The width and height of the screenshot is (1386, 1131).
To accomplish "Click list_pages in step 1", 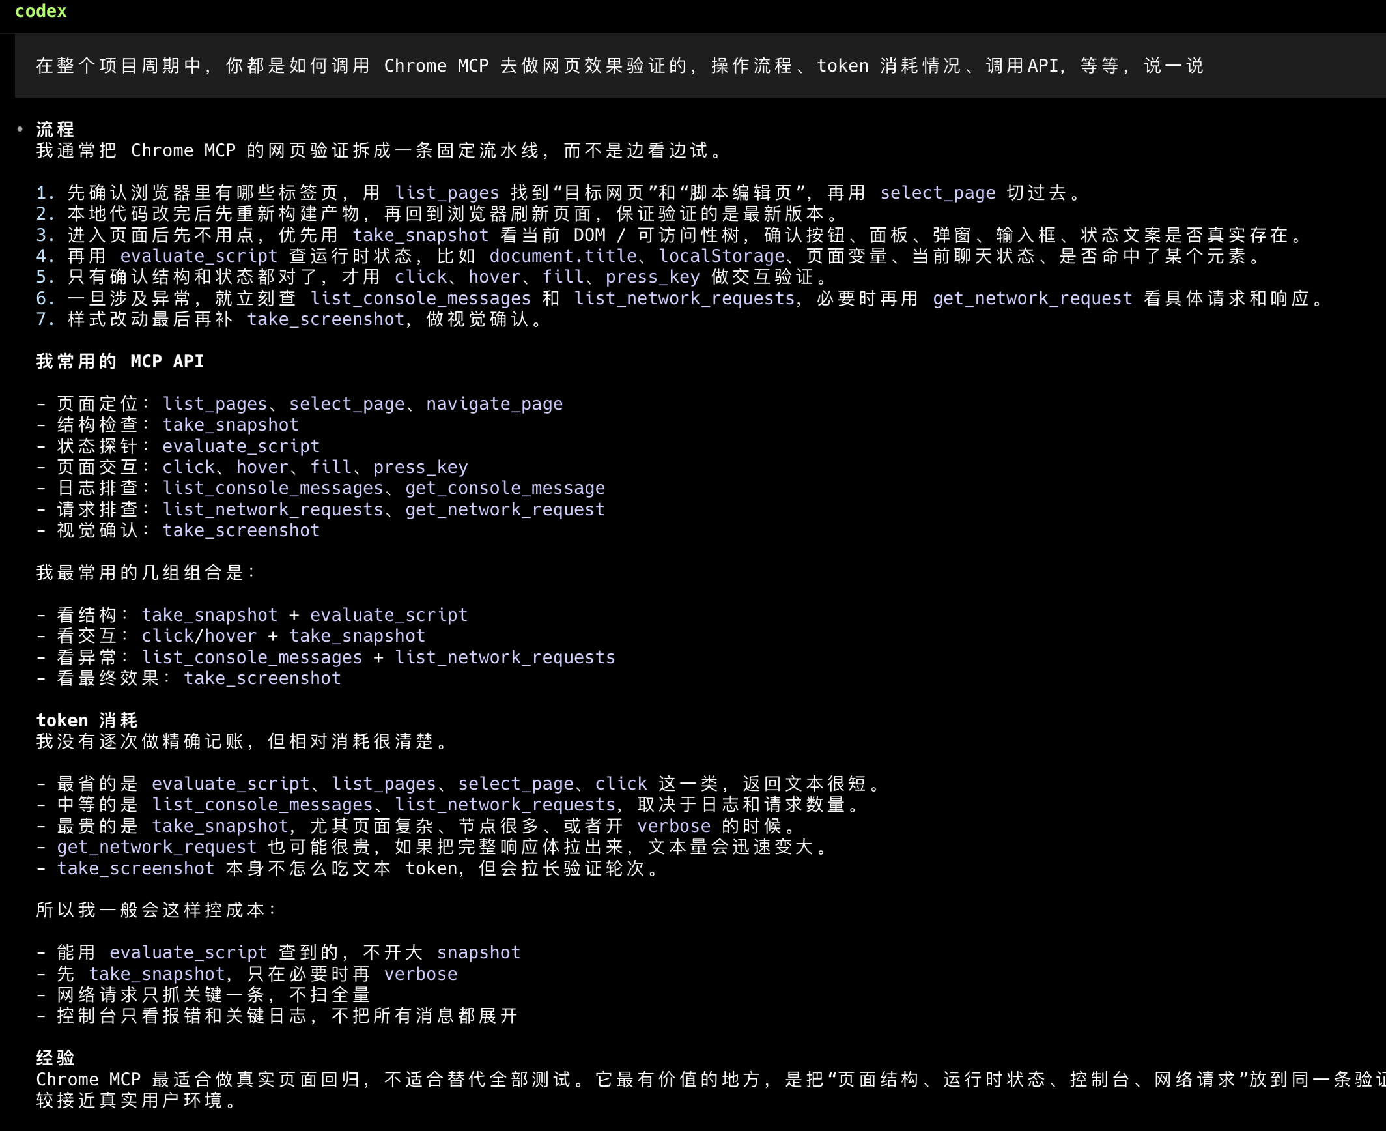I will tap(447, 193).
